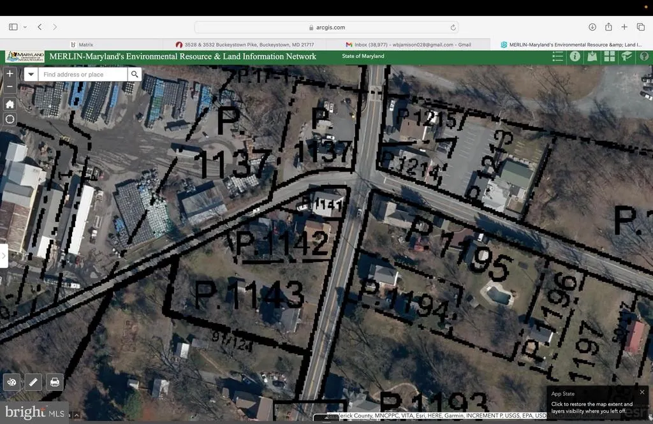Screen dimensions: 653x424
Task: Focus the Find address or place field
Action: pos(83,74)
